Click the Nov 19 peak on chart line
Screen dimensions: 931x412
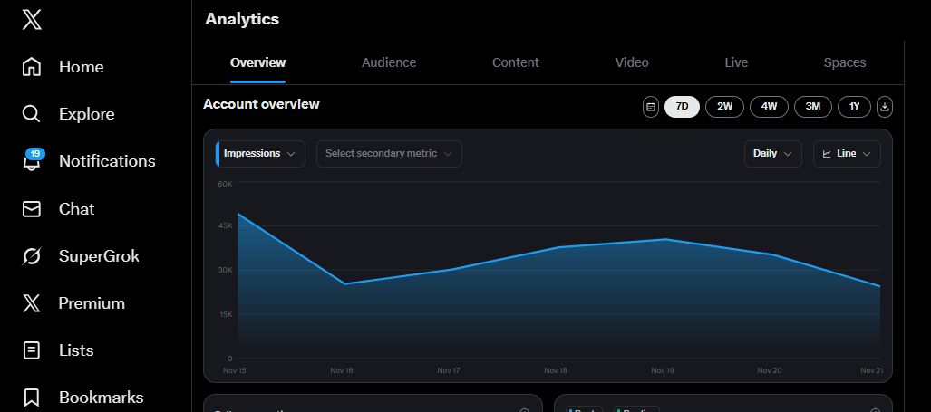click(x=665, y=239)
